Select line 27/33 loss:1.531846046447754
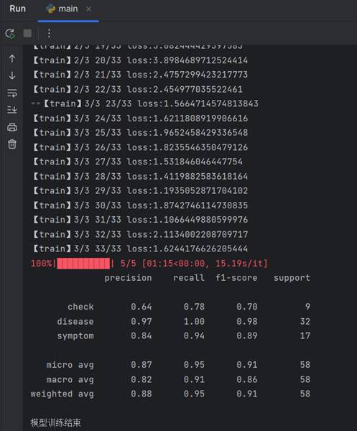The image size is (357, 431). [x=137, y=162]
